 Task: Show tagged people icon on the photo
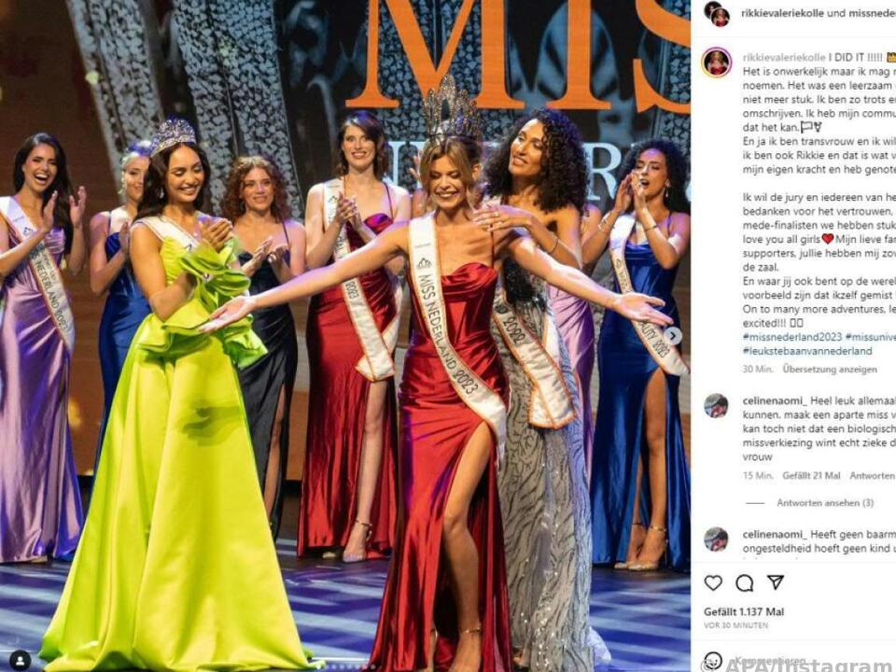click(21, 660)
